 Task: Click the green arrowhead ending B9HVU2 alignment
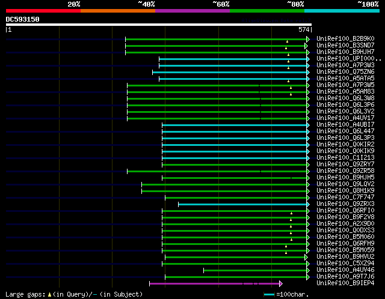[x=306, y=258]
